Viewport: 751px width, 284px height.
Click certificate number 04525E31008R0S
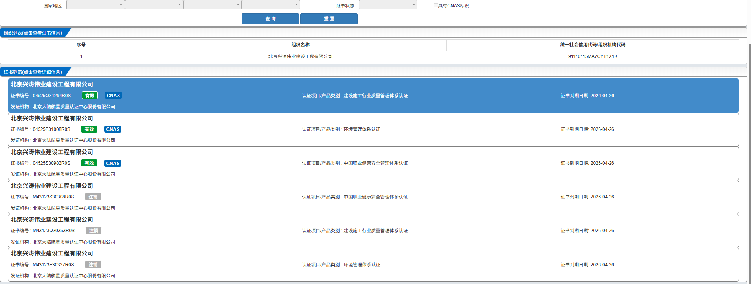coord(51,129)
